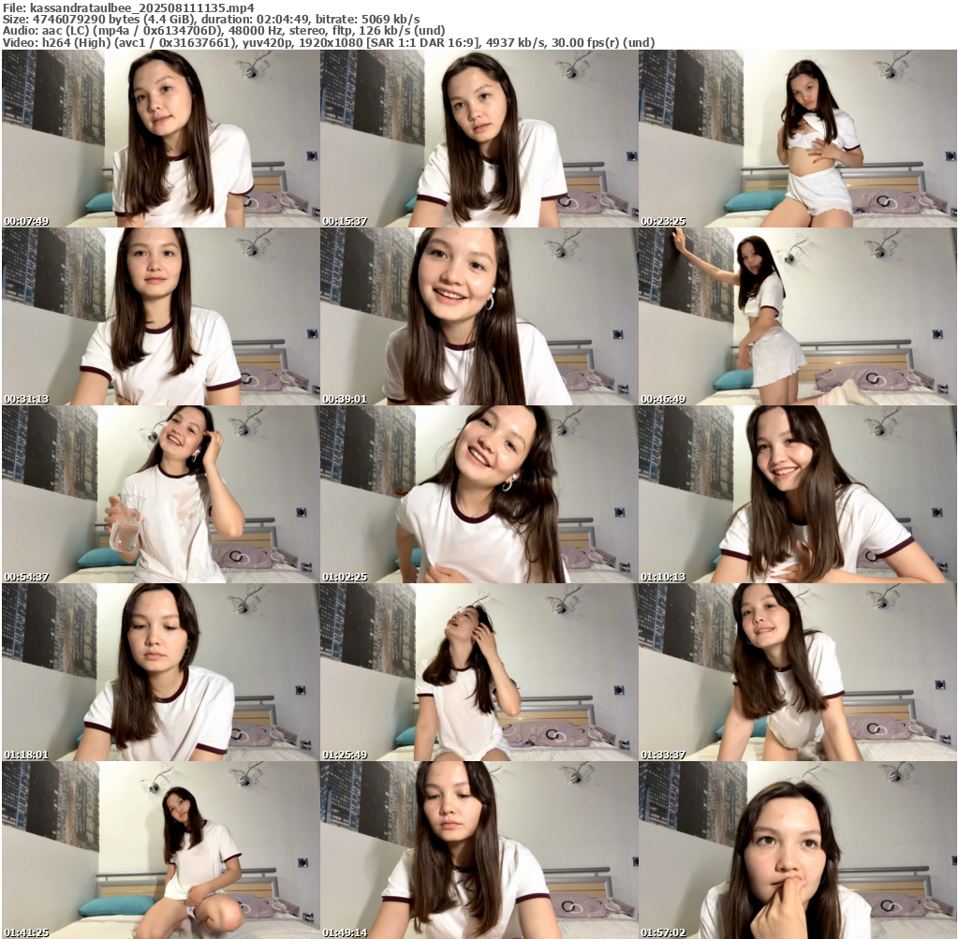Pick the thumbnail stamped 01:18:01
The image size is (959, 939).
[160, 672]
